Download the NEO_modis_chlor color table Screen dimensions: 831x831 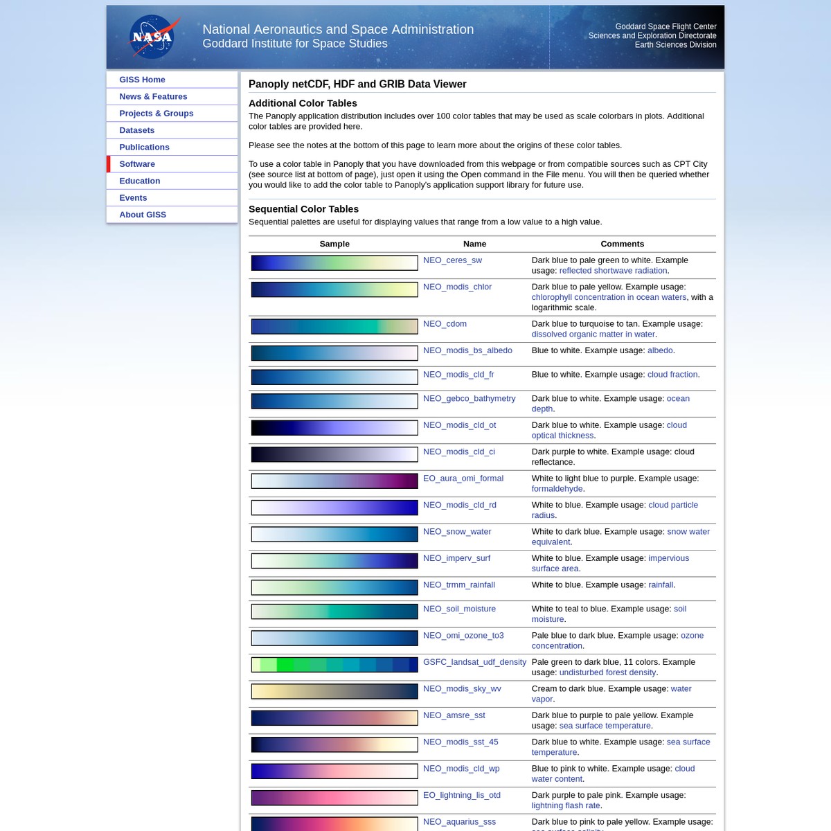457,287
